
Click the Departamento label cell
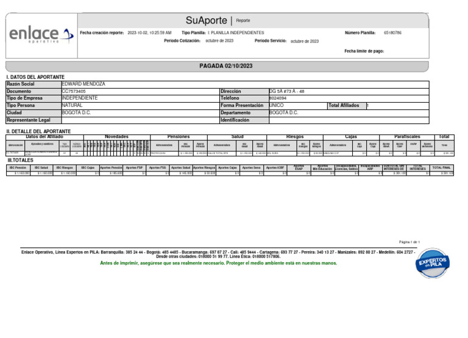coord(244,113)
